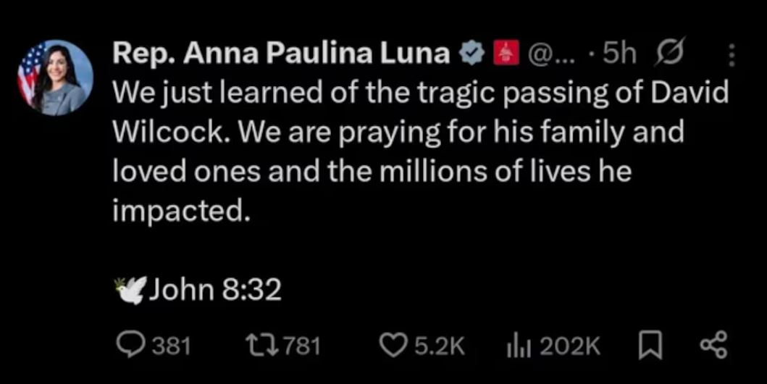Click the Rep. Anna Paulina Luna display name
Viewport: 767px width, 384px height.
tap(280, 55)
